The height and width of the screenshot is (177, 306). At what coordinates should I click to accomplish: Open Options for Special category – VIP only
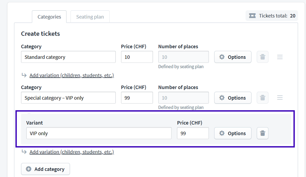point(233,98)
